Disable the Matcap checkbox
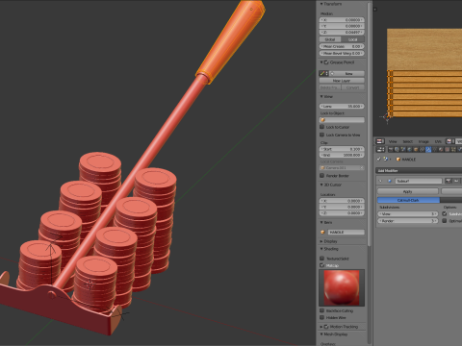 pyautogui.click(x=322, y=265)
